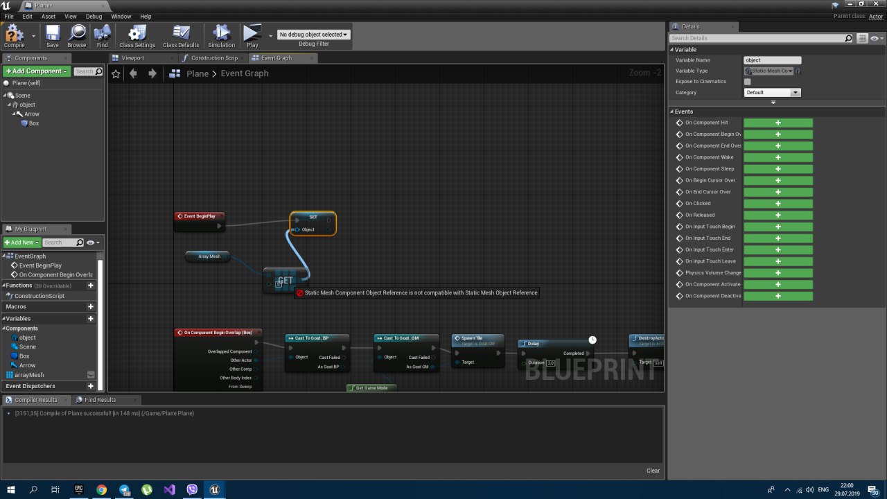Toggle arrayMesh variable visibility eye

pyautogui.click(x=91, y=375)
